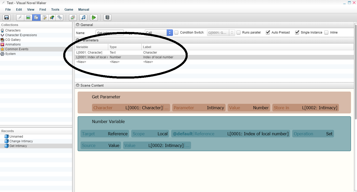This screenshot has height=192, width=357.
Task: Click the Name input field
Action: 110,33
